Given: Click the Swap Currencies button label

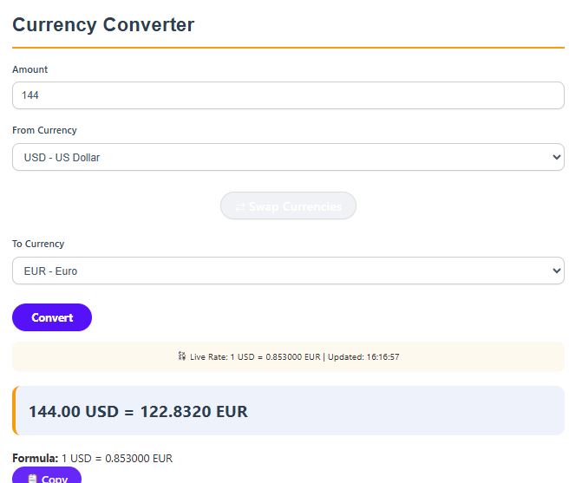Looking at the screenshot, I should (295, 206).
